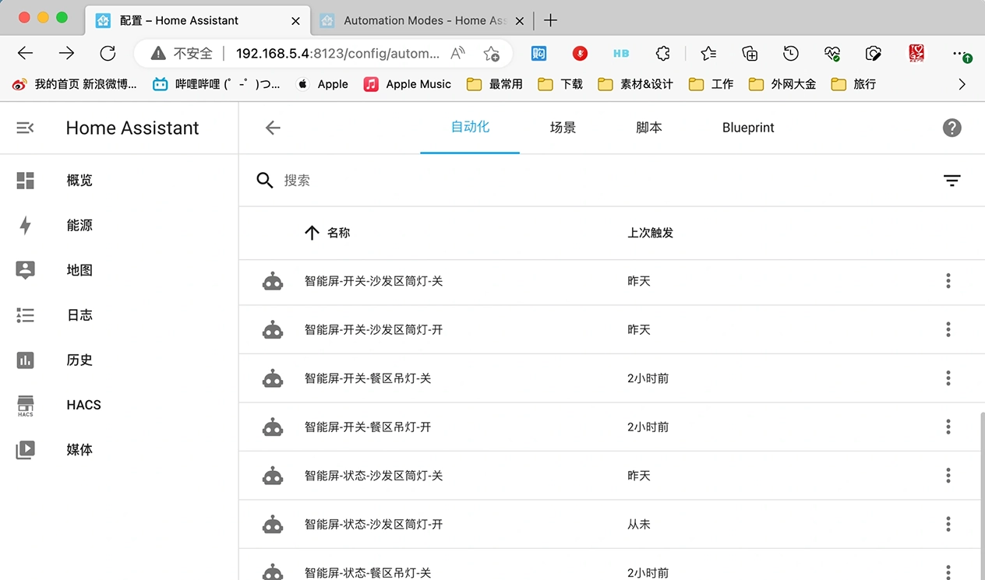Open 外网大金 bookmarks folder
The image size is (985, 580).
782,84
